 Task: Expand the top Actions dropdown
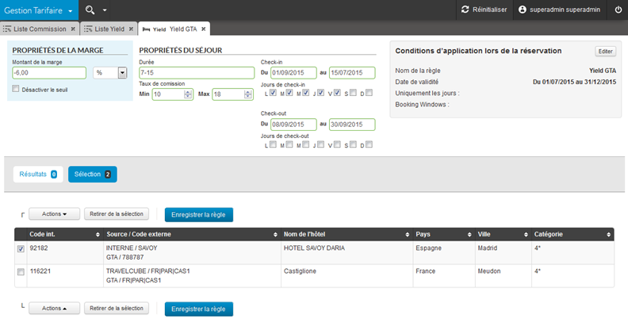click(54, 213)
